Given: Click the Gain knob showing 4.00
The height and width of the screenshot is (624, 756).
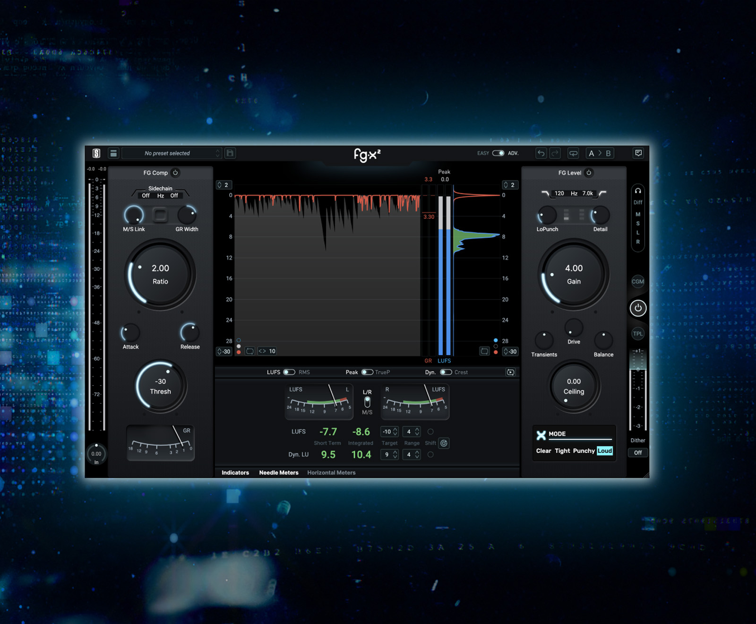Looking at the screenshot, I should point(574,275).
